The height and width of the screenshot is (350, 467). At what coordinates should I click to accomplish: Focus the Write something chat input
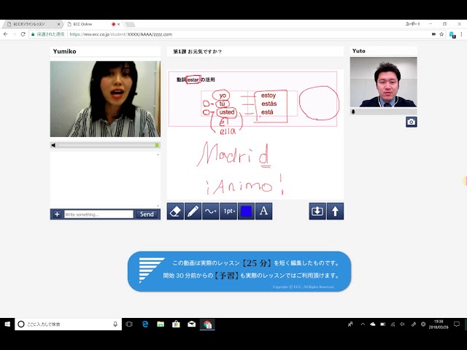(x=99, y=214)
